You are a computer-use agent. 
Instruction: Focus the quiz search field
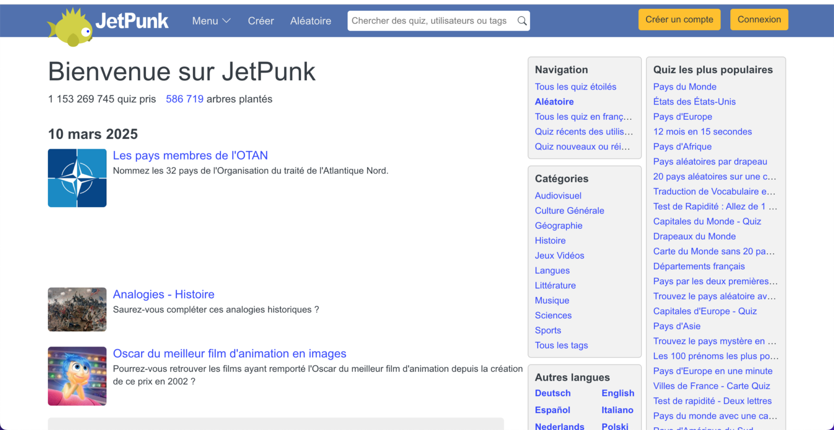[x=439, y=21]
